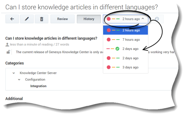This screenshot has width=186, height=117.
Task: Click red status dot of 7 hours ago
Action: tap(108, 39)
